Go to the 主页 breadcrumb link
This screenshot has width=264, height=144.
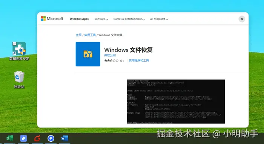click(78, 35)
